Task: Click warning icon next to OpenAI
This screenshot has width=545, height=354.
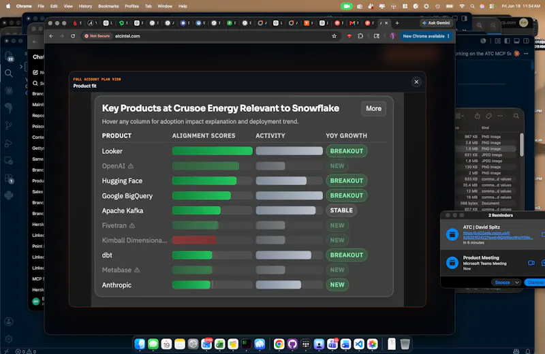Action: point(131,166)
